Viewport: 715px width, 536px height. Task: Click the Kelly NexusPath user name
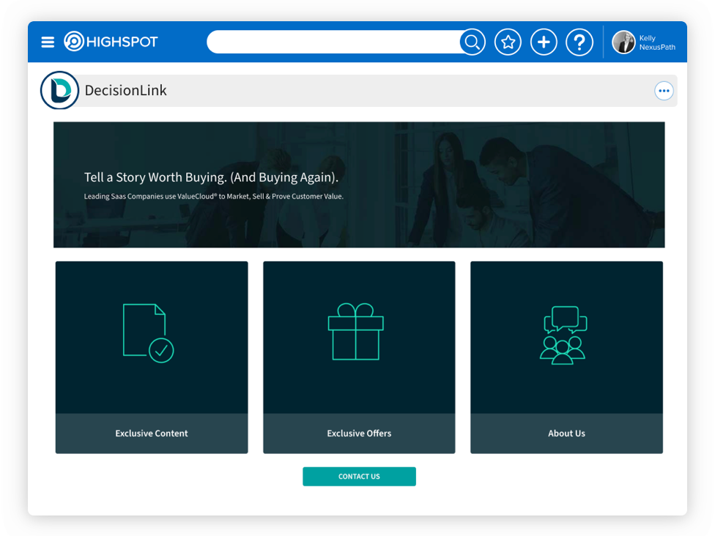(656, 42)
